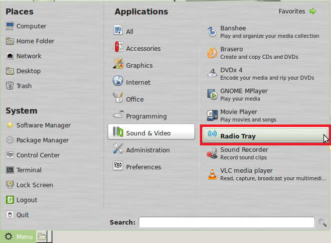Screen dimensions: 331x243
Task: Click the 'Create and copy CDs and DVDs' text
Action: click(x=259, y=57)
